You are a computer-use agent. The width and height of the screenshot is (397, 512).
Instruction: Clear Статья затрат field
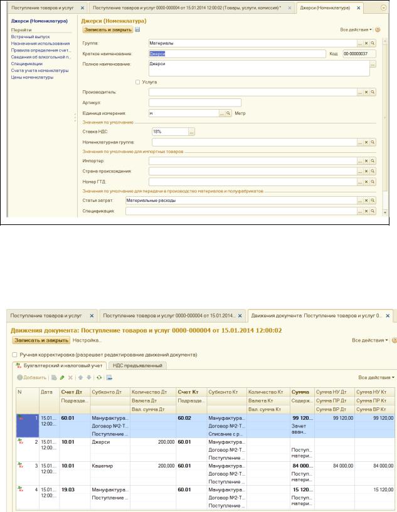(366, 201)
